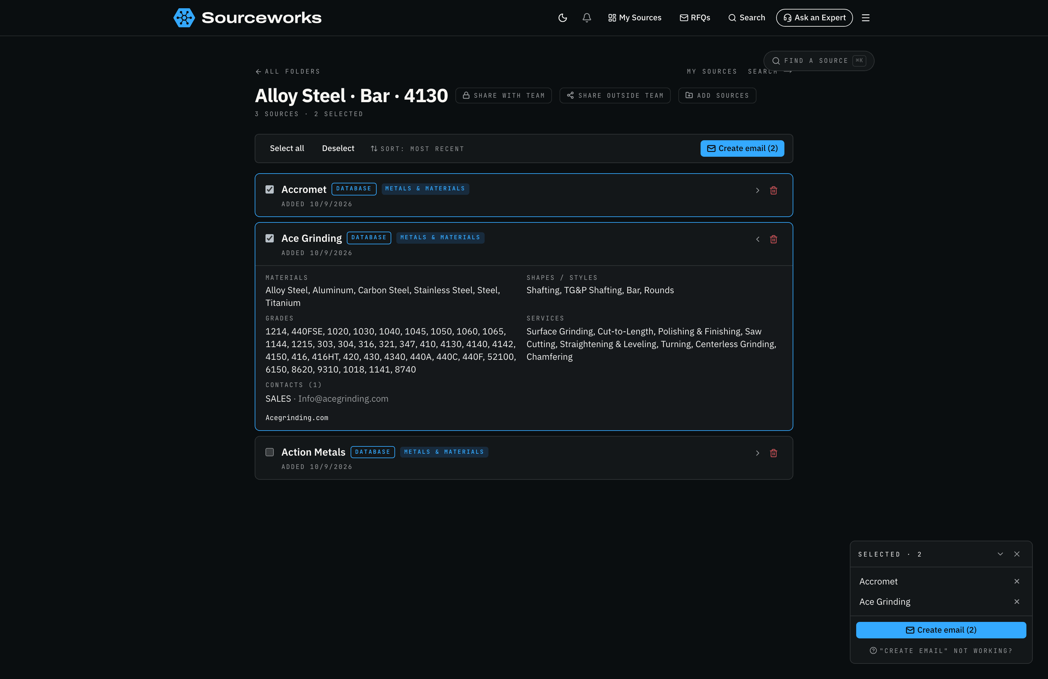Click Deselect in the toolbar
The image size is (1048, 679).
(x=338, y=148)
